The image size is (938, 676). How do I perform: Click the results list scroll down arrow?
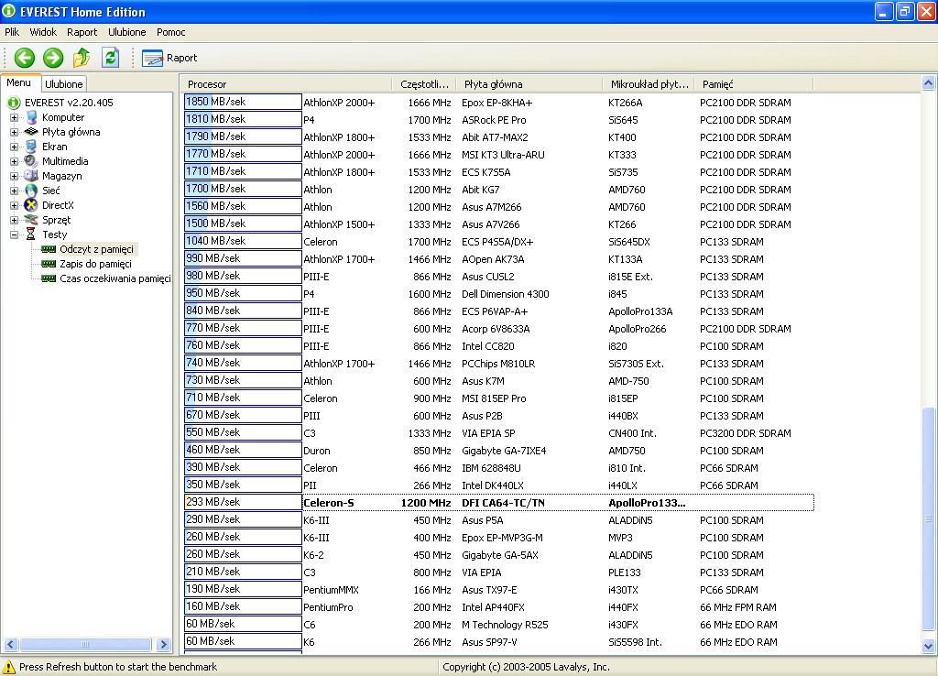928,646
